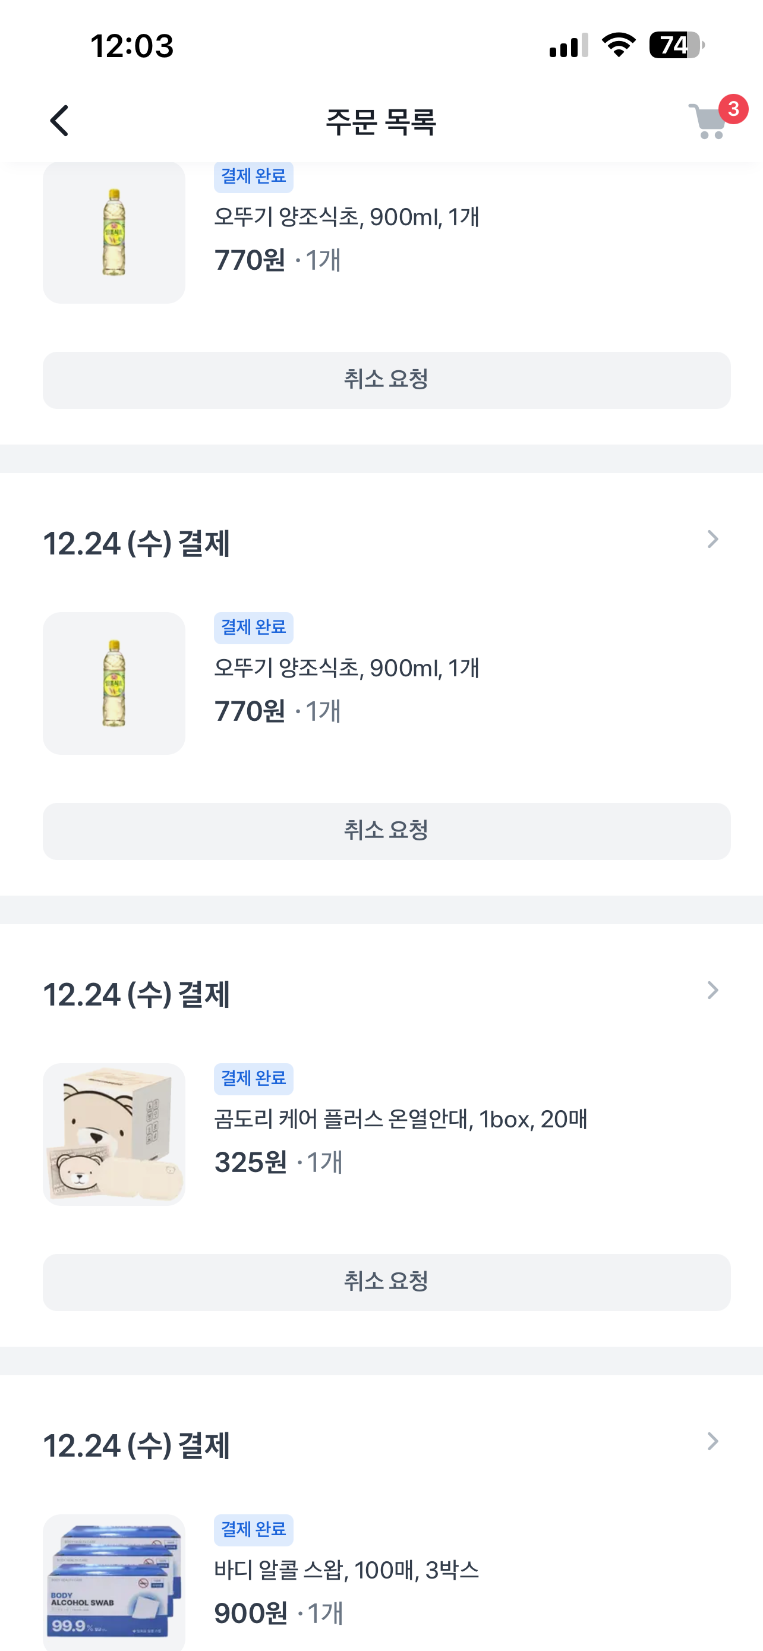
Task: Expand the 바디 알콜 스왑 order via chevron
Action: click(712, 1442)
